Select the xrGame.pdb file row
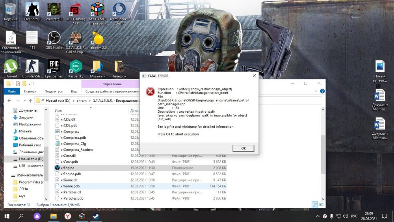The width and height of the screenshot is (394, 222). [x=140, y=186]
